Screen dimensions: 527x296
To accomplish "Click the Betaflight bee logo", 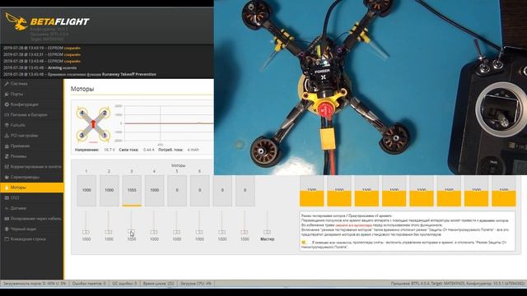I will click(16, 21).
